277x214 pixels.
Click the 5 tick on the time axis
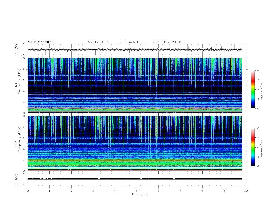137,191
